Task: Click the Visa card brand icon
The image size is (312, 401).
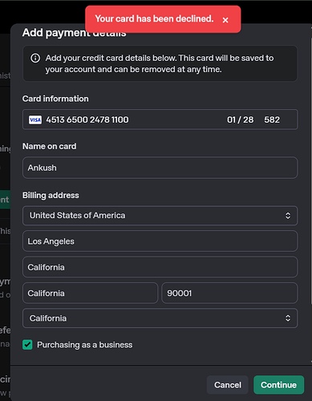Action: click(35, 119)
